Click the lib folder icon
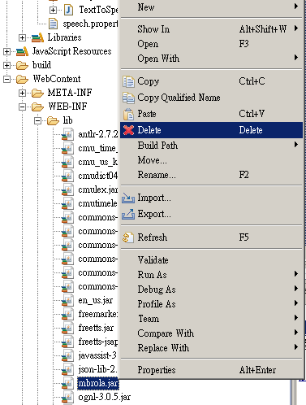 click(x=53, y=120)
